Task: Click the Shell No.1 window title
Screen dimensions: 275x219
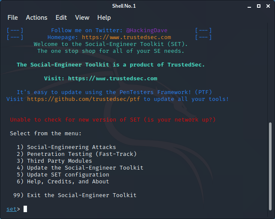Action: point(124,6)
